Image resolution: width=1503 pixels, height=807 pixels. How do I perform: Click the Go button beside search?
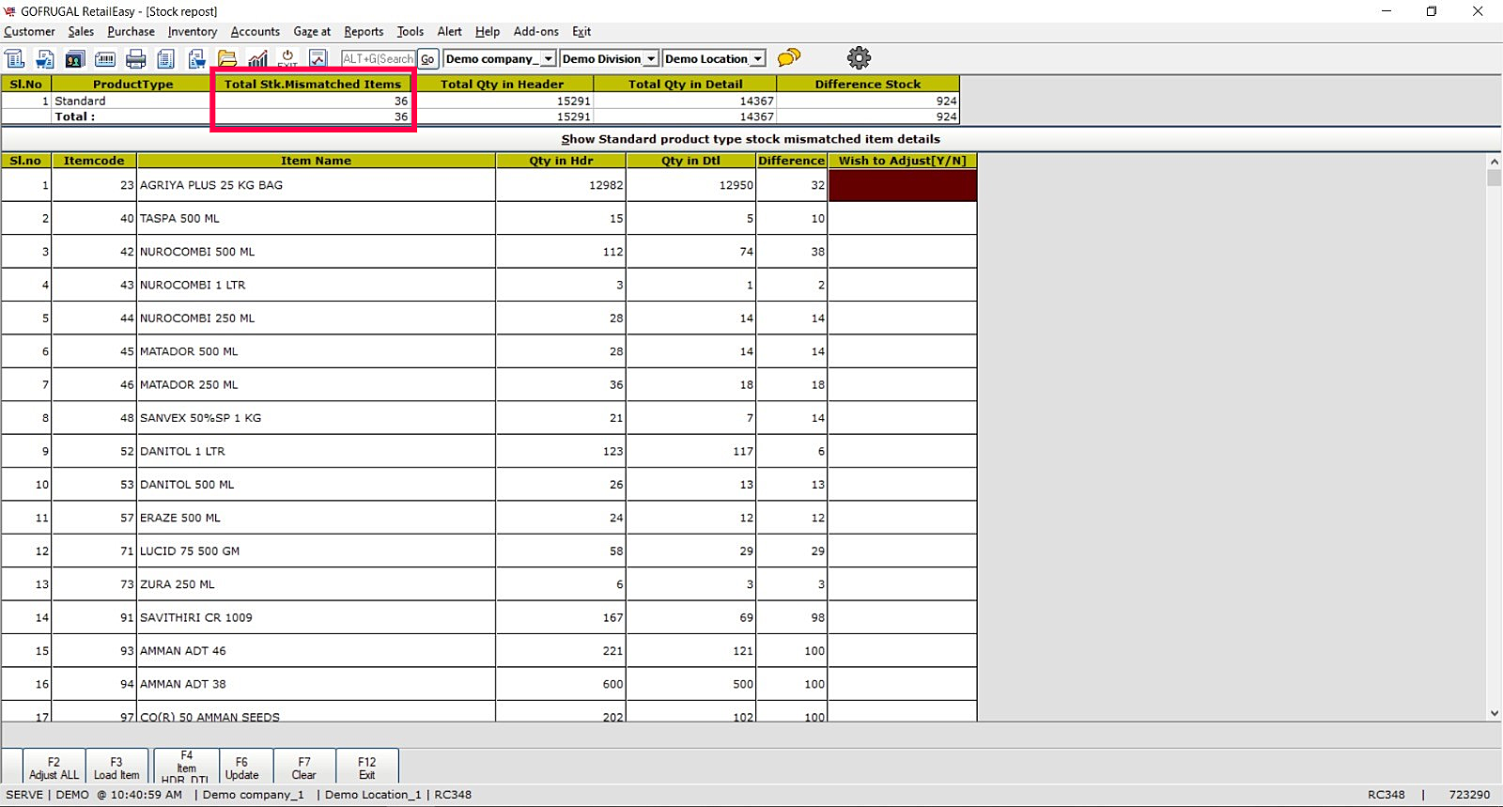(x=427, y=59)
